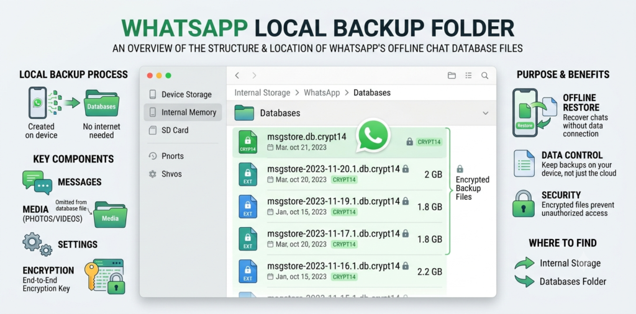The height and width of the screenshot is (314, 636).
Task: Click Databases in the breadcrumb path
Action: coord(372,93)
